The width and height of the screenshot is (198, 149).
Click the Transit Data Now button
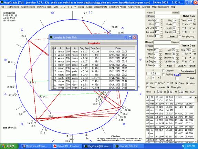coord(169,66)
